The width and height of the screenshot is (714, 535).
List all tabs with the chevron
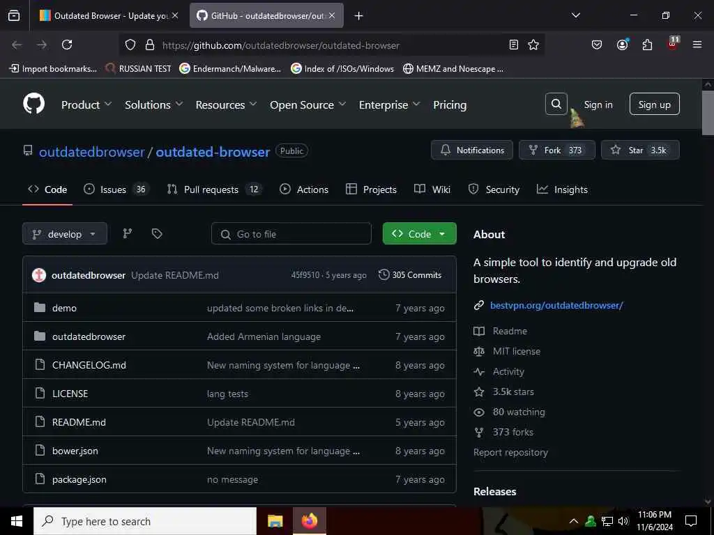pyautogui.click(x=575, y=15)
